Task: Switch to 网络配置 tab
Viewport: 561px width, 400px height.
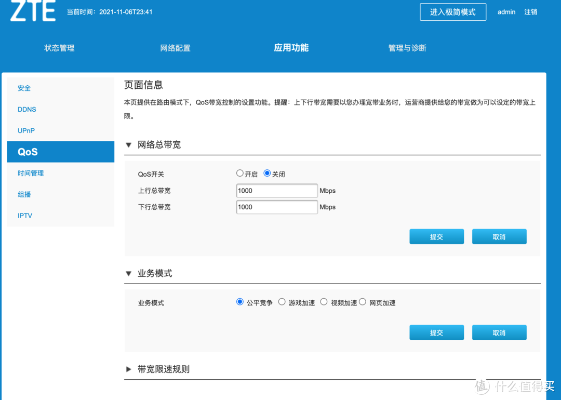Action: click(x=175, y=48)
